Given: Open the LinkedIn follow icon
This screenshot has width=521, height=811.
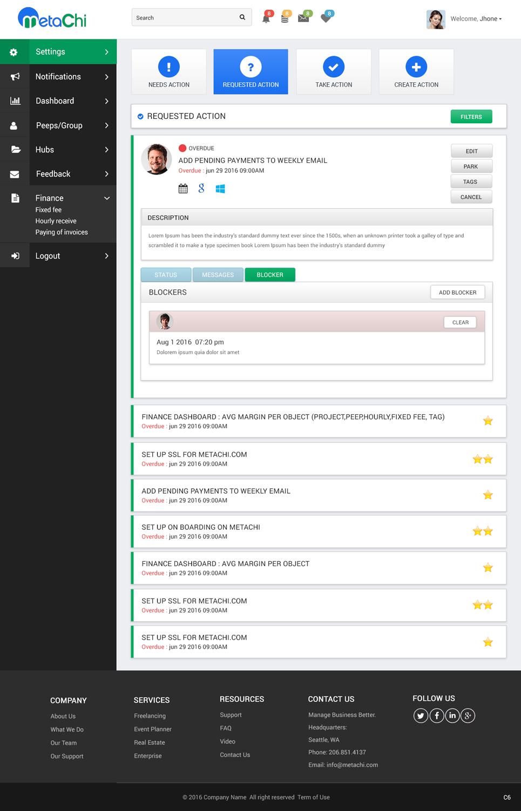Looking at the screenshot, I should coord(452,716).
